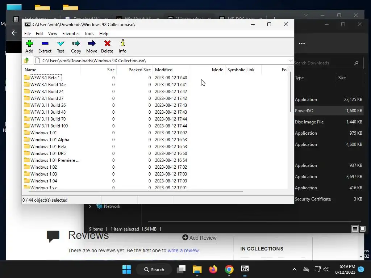This screenshot has width=371, height=278.
Task: Sort the list by Name column
Action: pos(51,70)
